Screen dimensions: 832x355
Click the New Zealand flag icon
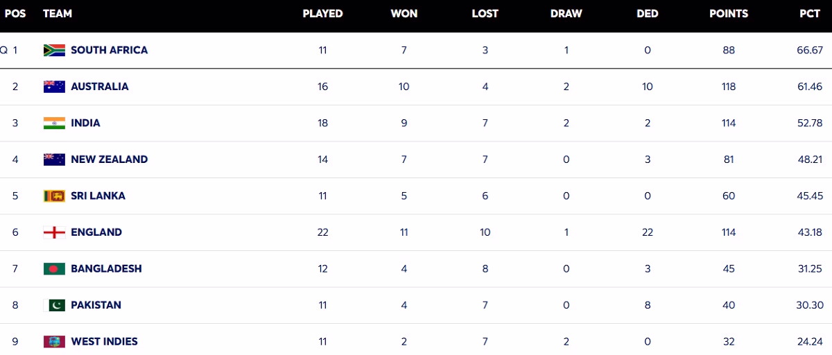click(54, 159)
